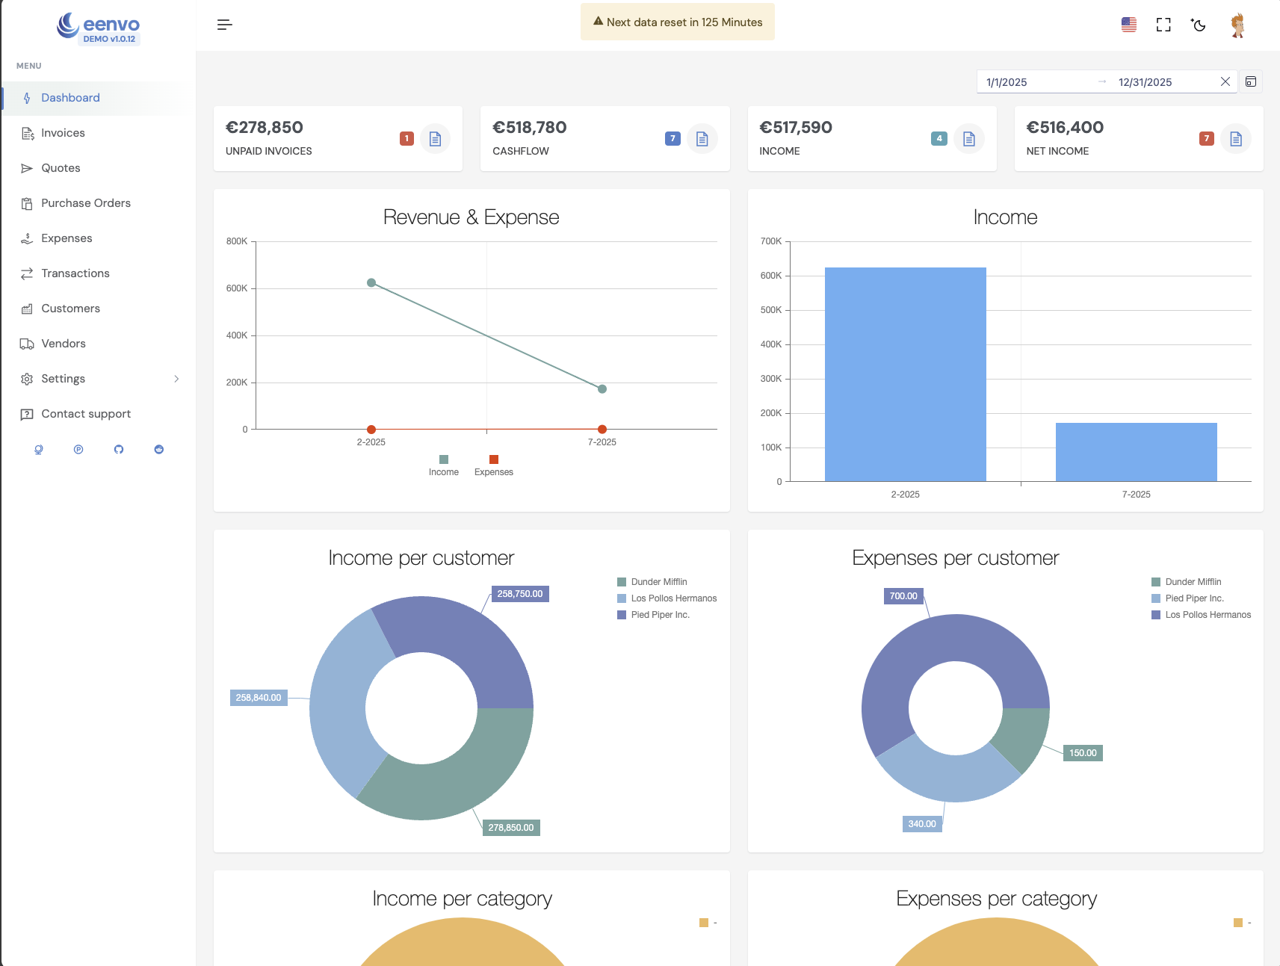Open the website globe link in sidebar

click(x=39, y=449)
